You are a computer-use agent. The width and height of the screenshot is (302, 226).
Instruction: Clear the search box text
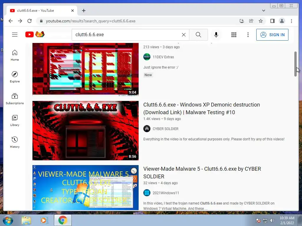tap(183, 35)
